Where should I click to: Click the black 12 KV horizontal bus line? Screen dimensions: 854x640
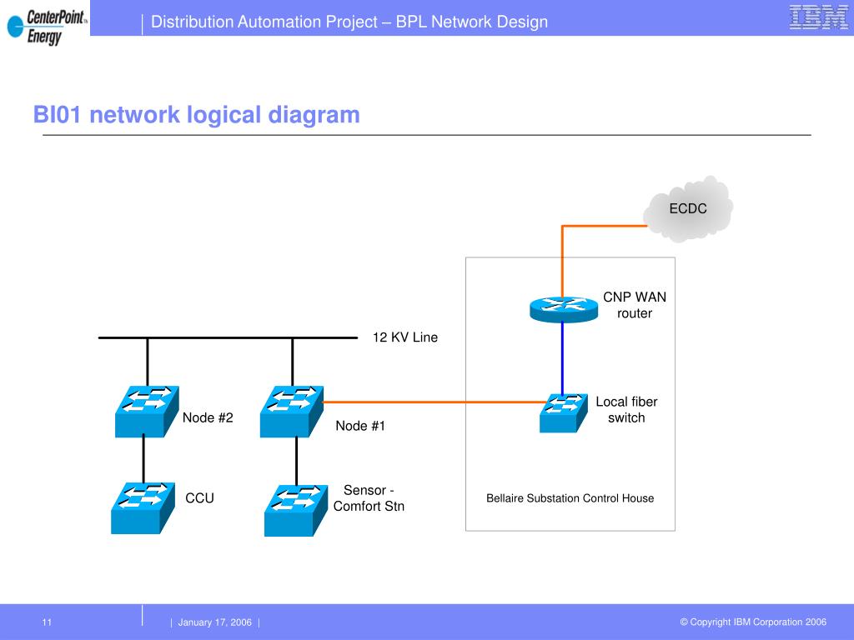pyautogui.click(x=228, y=338)
